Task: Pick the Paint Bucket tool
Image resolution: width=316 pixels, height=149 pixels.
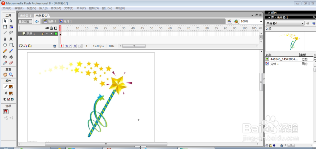Action: 11,57
